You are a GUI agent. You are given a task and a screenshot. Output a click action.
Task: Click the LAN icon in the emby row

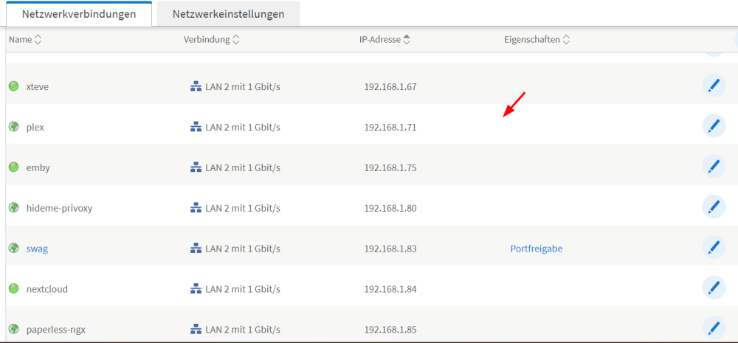click(x=196, y=167)
